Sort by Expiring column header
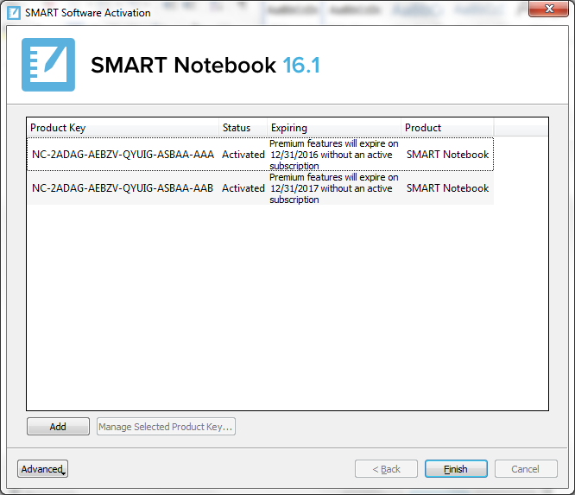The image size is (575, 495). point(334,128)
